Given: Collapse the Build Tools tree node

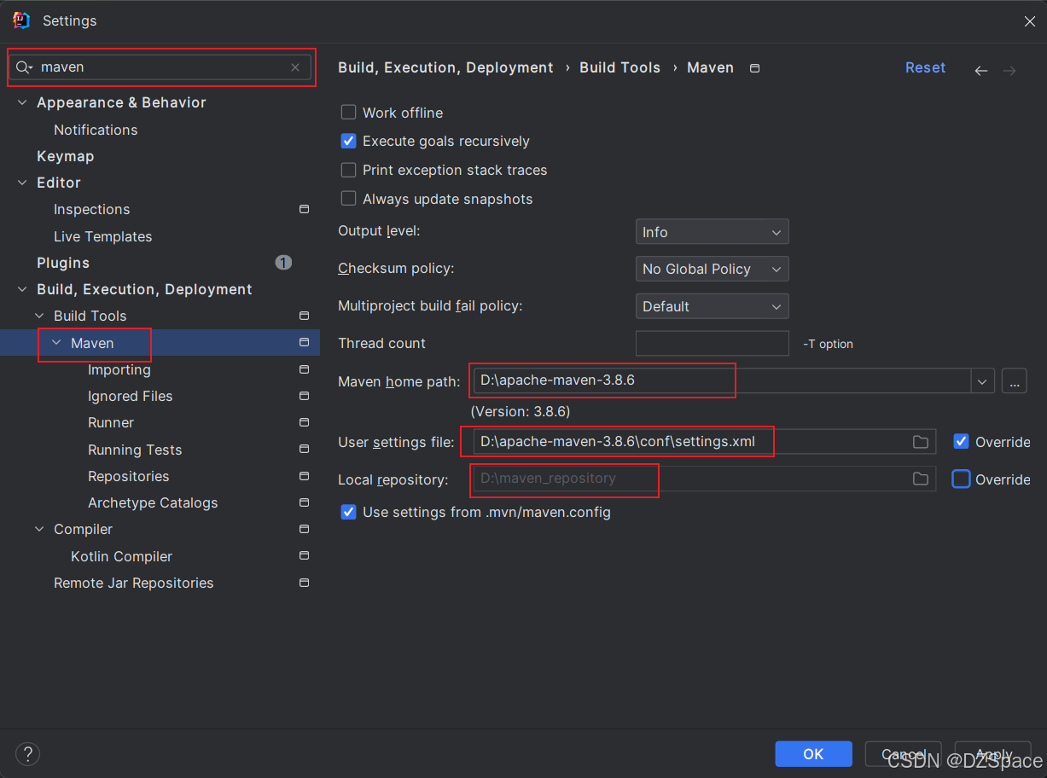Looking at the screenshot, I should pos(40,316).
